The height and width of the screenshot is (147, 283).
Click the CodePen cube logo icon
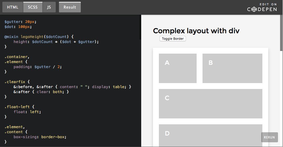[x=254, y=9]
